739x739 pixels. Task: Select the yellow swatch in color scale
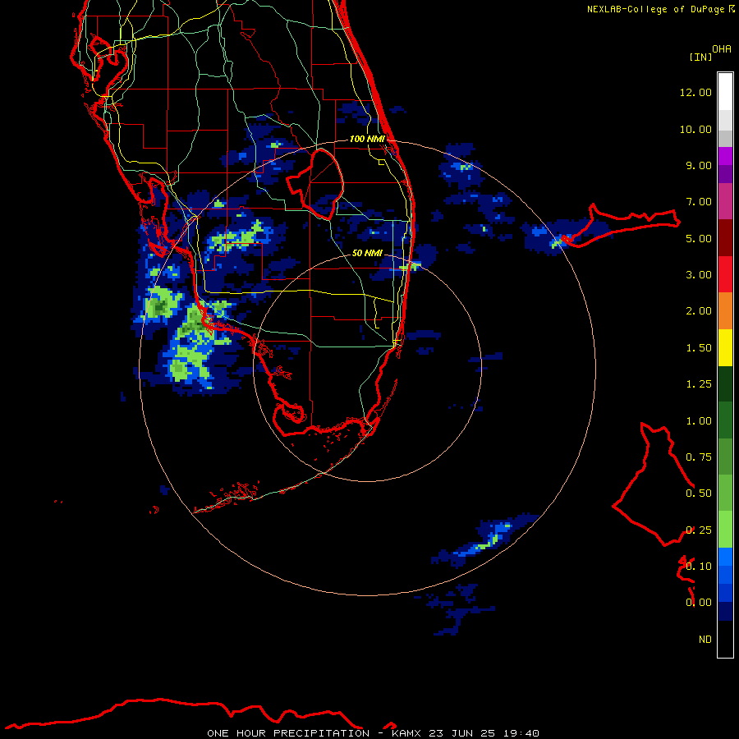point(725,347)
